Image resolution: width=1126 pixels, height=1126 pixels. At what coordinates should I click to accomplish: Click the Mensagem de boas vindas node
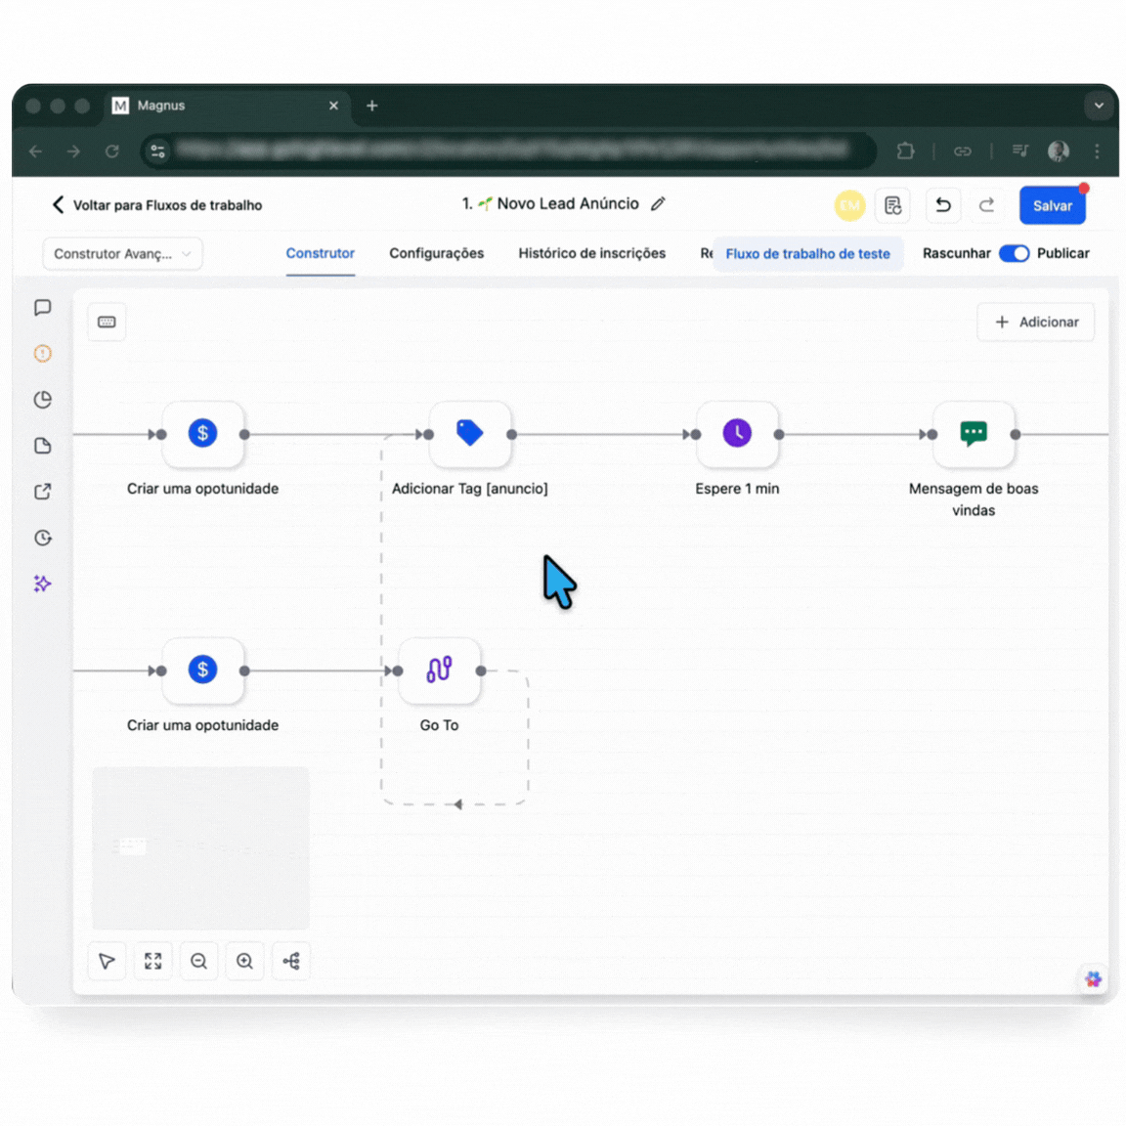coord(974,433)
